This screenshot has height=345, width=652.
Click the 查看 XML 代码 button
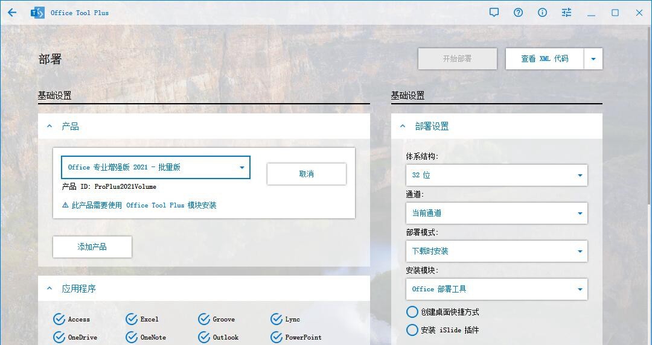tap(545, 59)
